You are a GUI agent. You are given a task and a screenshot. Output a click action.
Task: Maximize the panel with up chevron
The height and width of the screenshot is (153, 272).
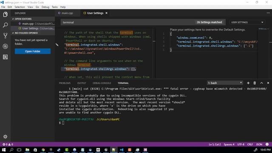coord(261,83)
